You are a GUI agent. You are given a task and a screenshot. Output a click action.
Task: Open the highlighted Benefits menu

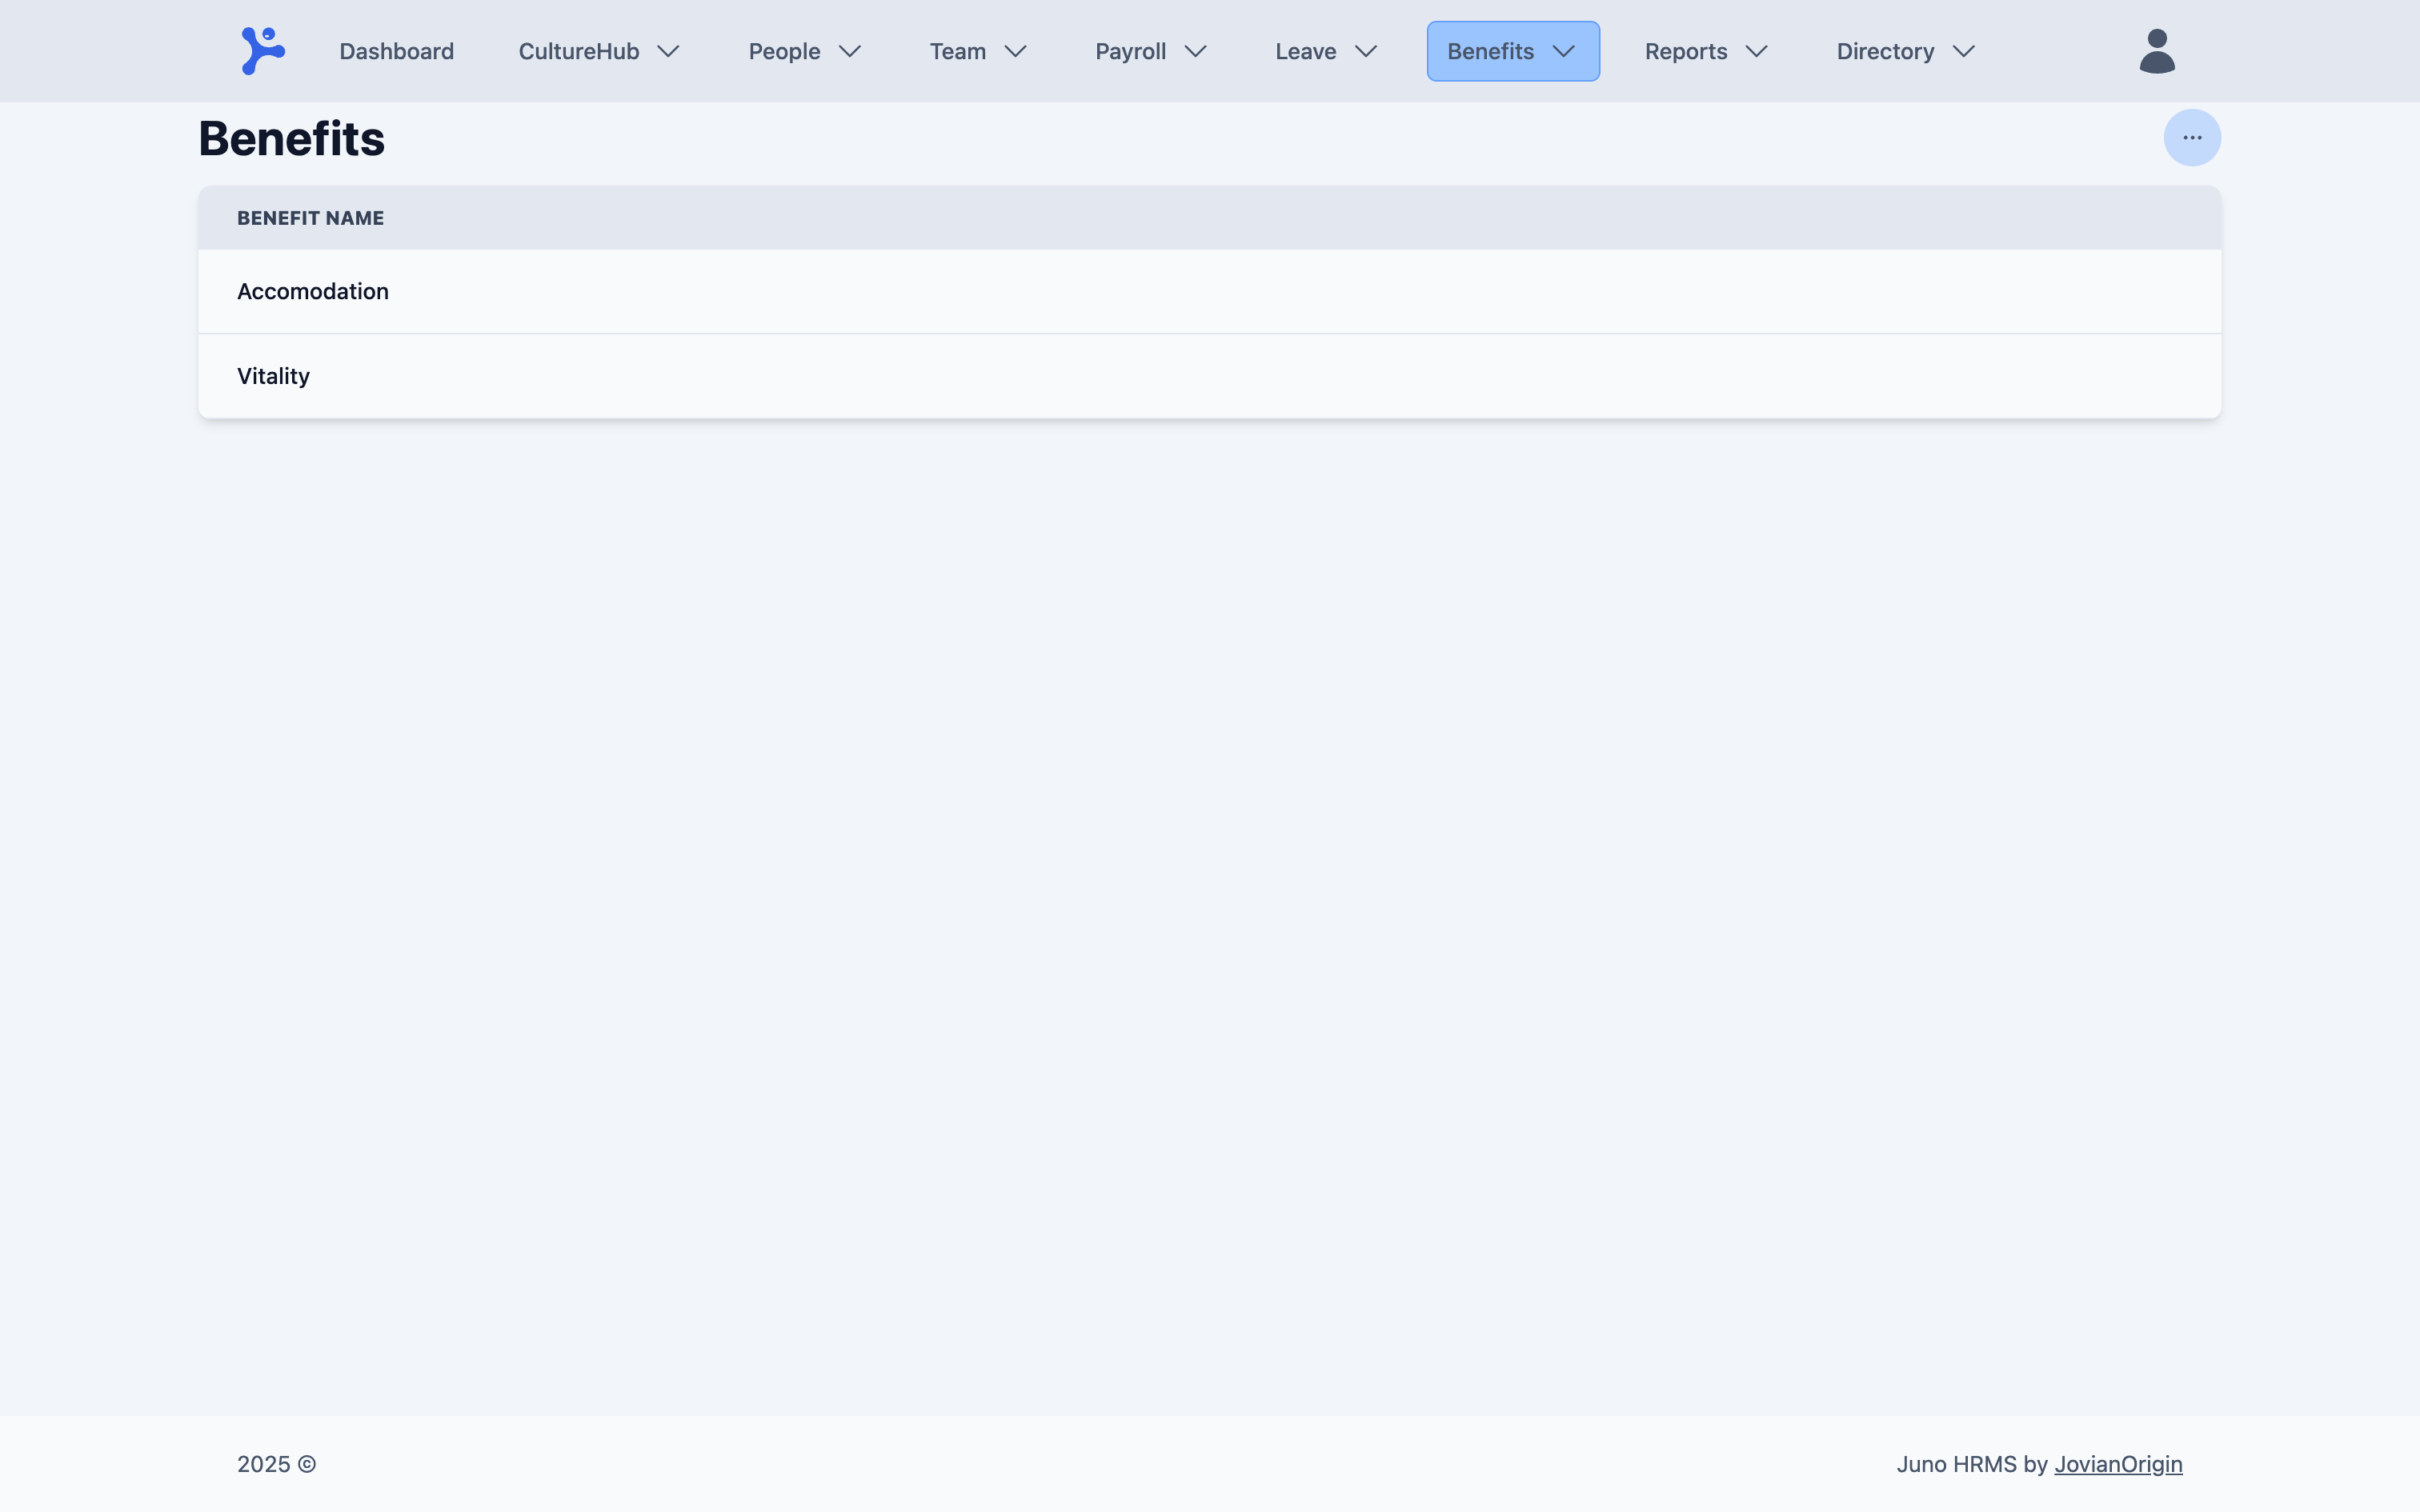pyautogui.click(x=1513, y=51)
